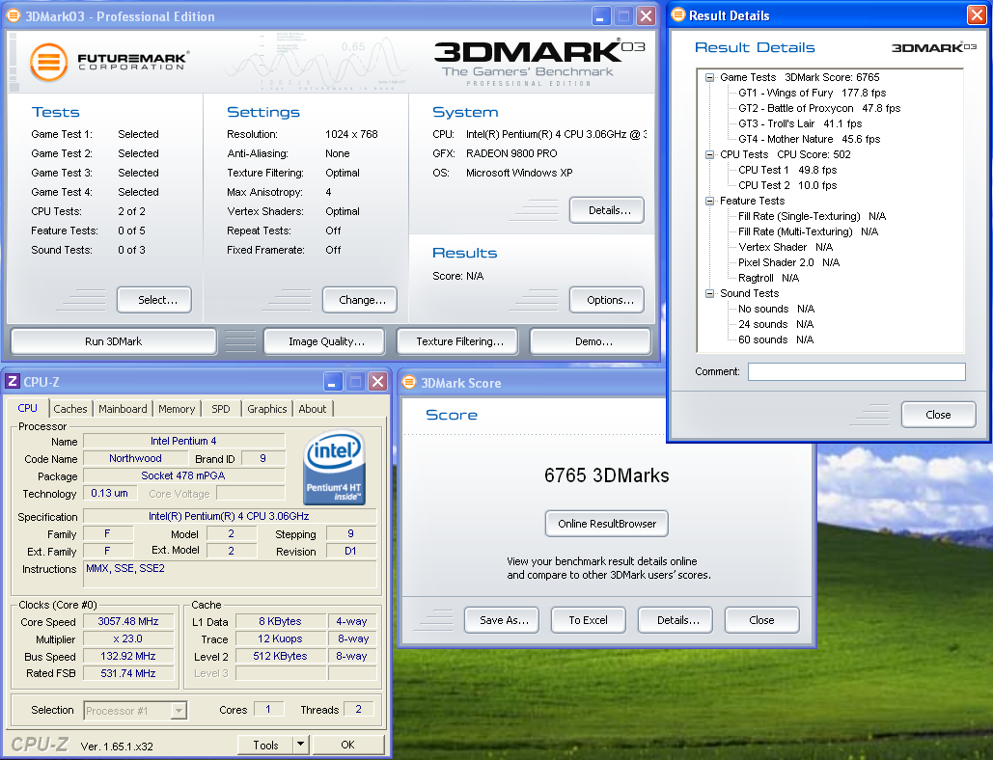Click the Comment input field

[x=856, y=371]
